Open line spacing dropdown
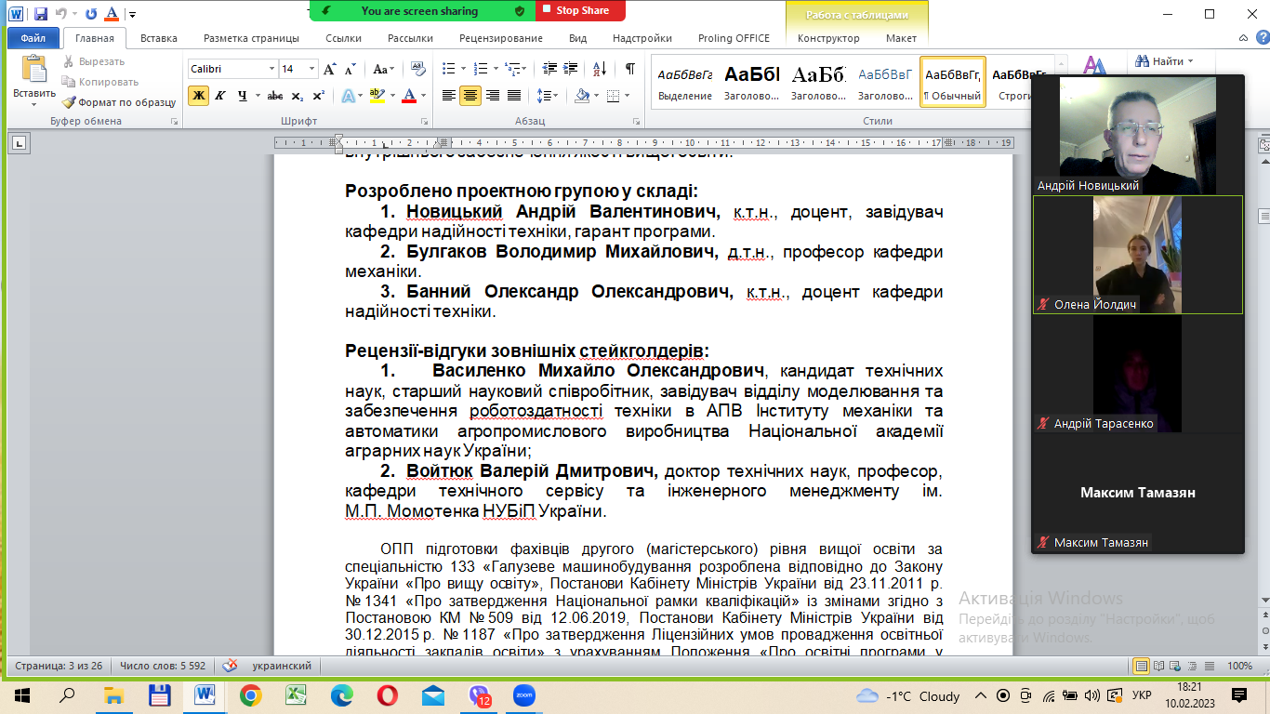Image resolution: width=1270 pixels, height=714 pixels. [x=549, y=96]
